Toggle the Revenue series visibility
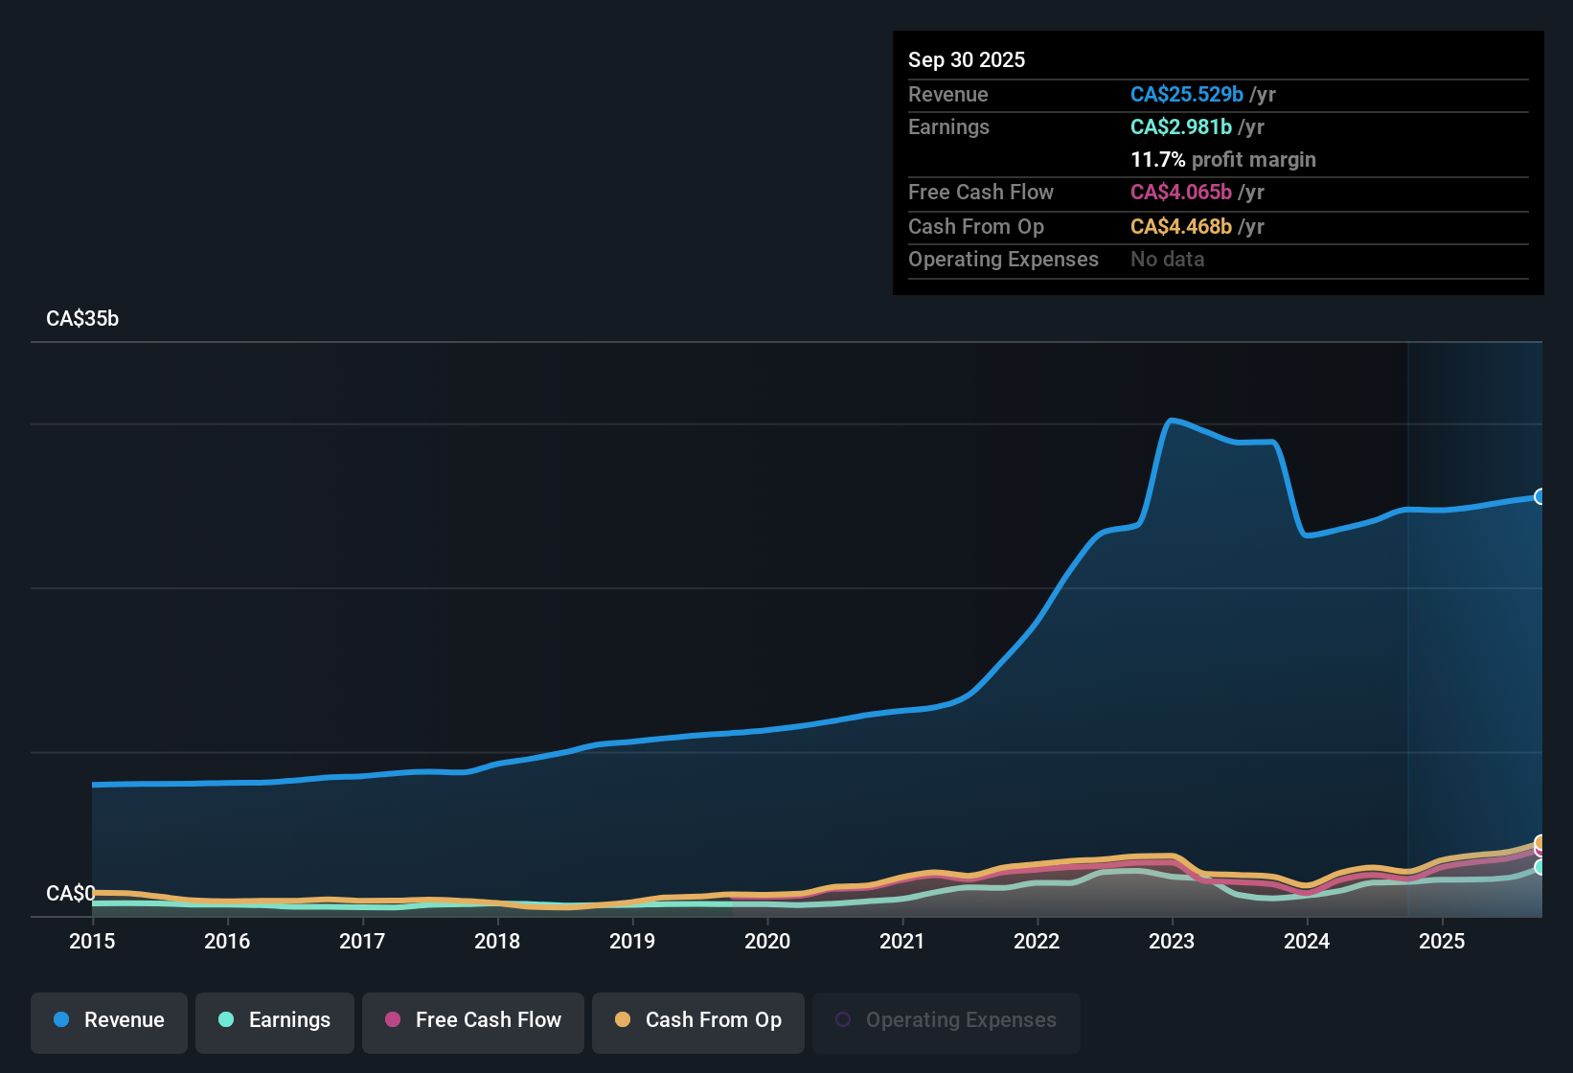Screen dimensions: 1573x1073 point(108,1020)
